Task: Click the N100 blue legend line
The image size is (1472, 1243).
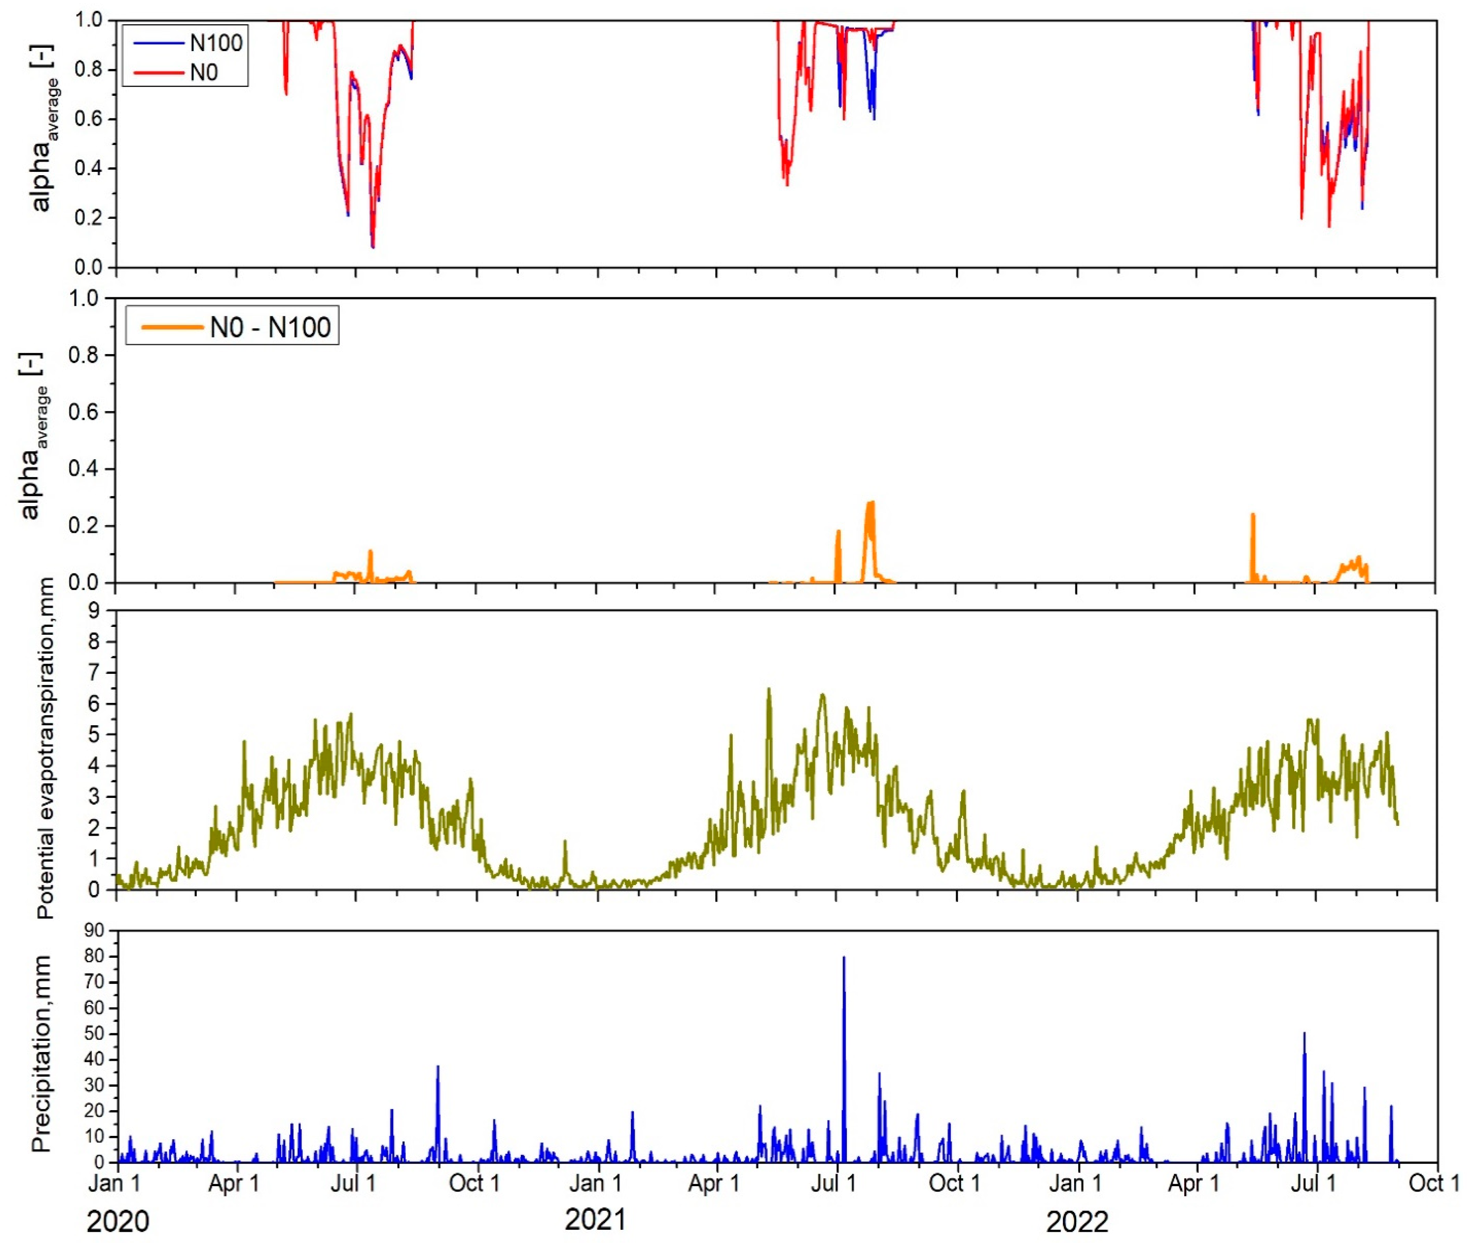Action: pyautogui.click(x=159, y=43)
